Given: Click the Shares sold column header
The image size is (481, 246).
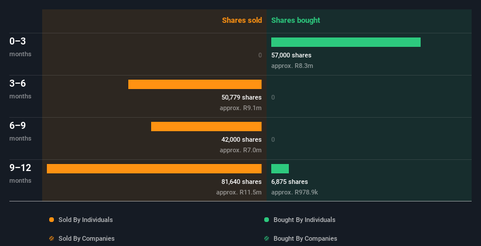Looking at the screenshot, I should point(242,20).
